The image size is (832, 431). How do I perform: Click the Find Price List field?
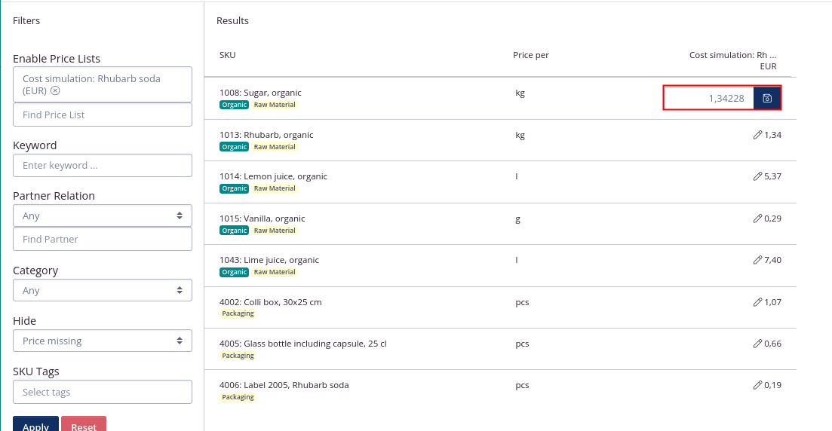[103, 115]
